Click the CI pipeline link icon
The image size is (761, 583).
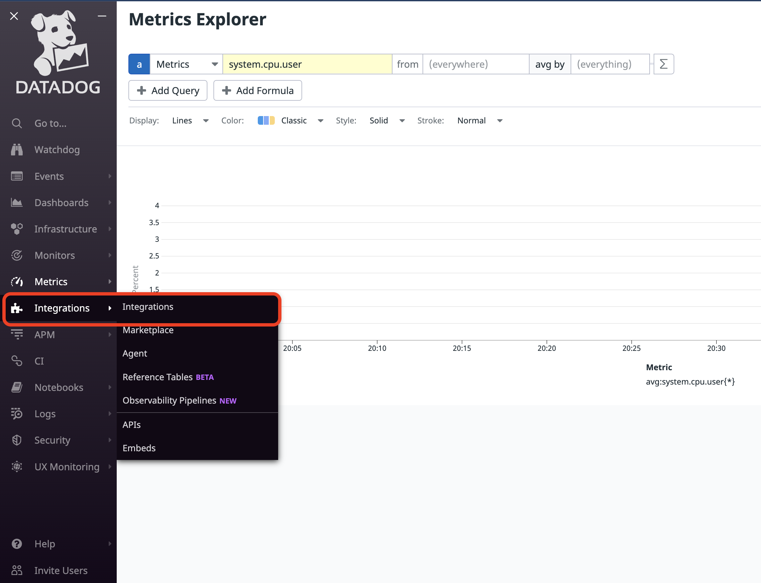(x=17, y=361)
